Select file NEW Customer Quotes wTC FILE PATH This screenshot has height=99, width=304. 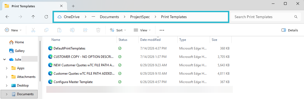84,65
